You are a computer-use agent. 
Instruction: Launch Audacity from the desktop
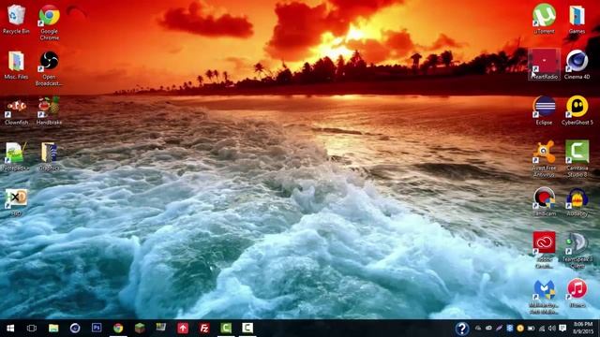click(x=577, y=202)
